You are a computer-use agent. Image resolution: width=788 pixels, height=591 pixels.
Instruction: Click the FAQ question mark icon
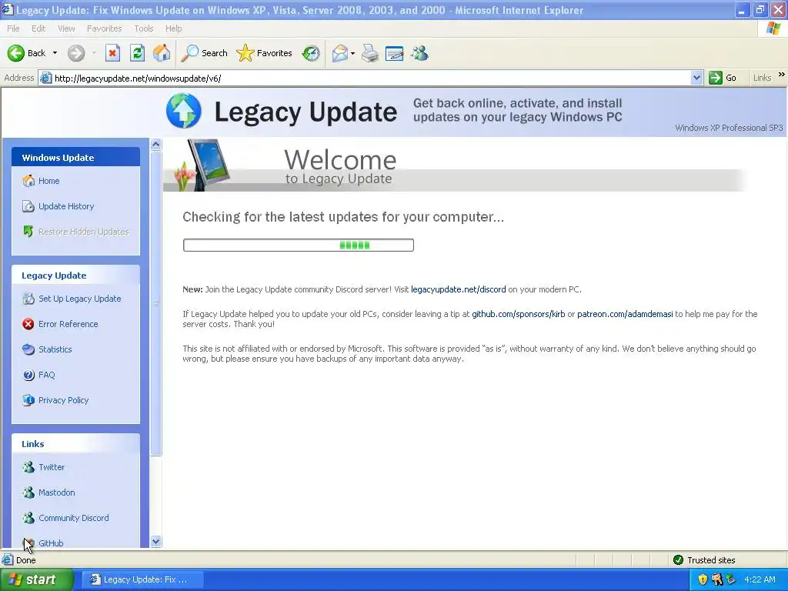pyautogui.click(x=28, y=375)
